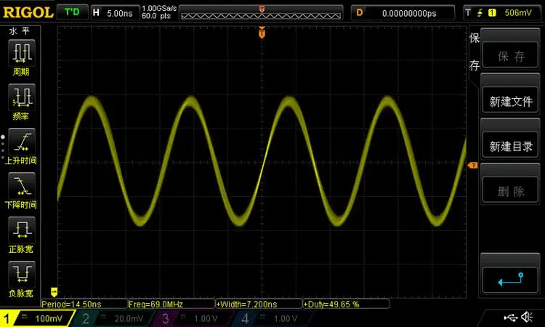The width and height of the screenshot is (545, 327).
Task: Click the yellow channel 1 ground marker
Action: (54, 292)
